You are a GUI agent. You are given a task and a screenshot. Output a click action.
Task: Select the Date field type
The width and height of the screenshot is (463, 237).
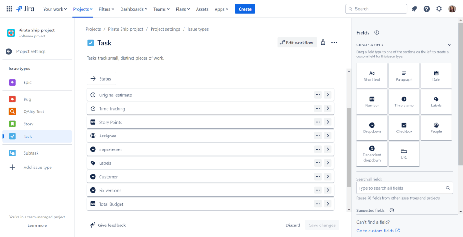(x=436, y=76)
